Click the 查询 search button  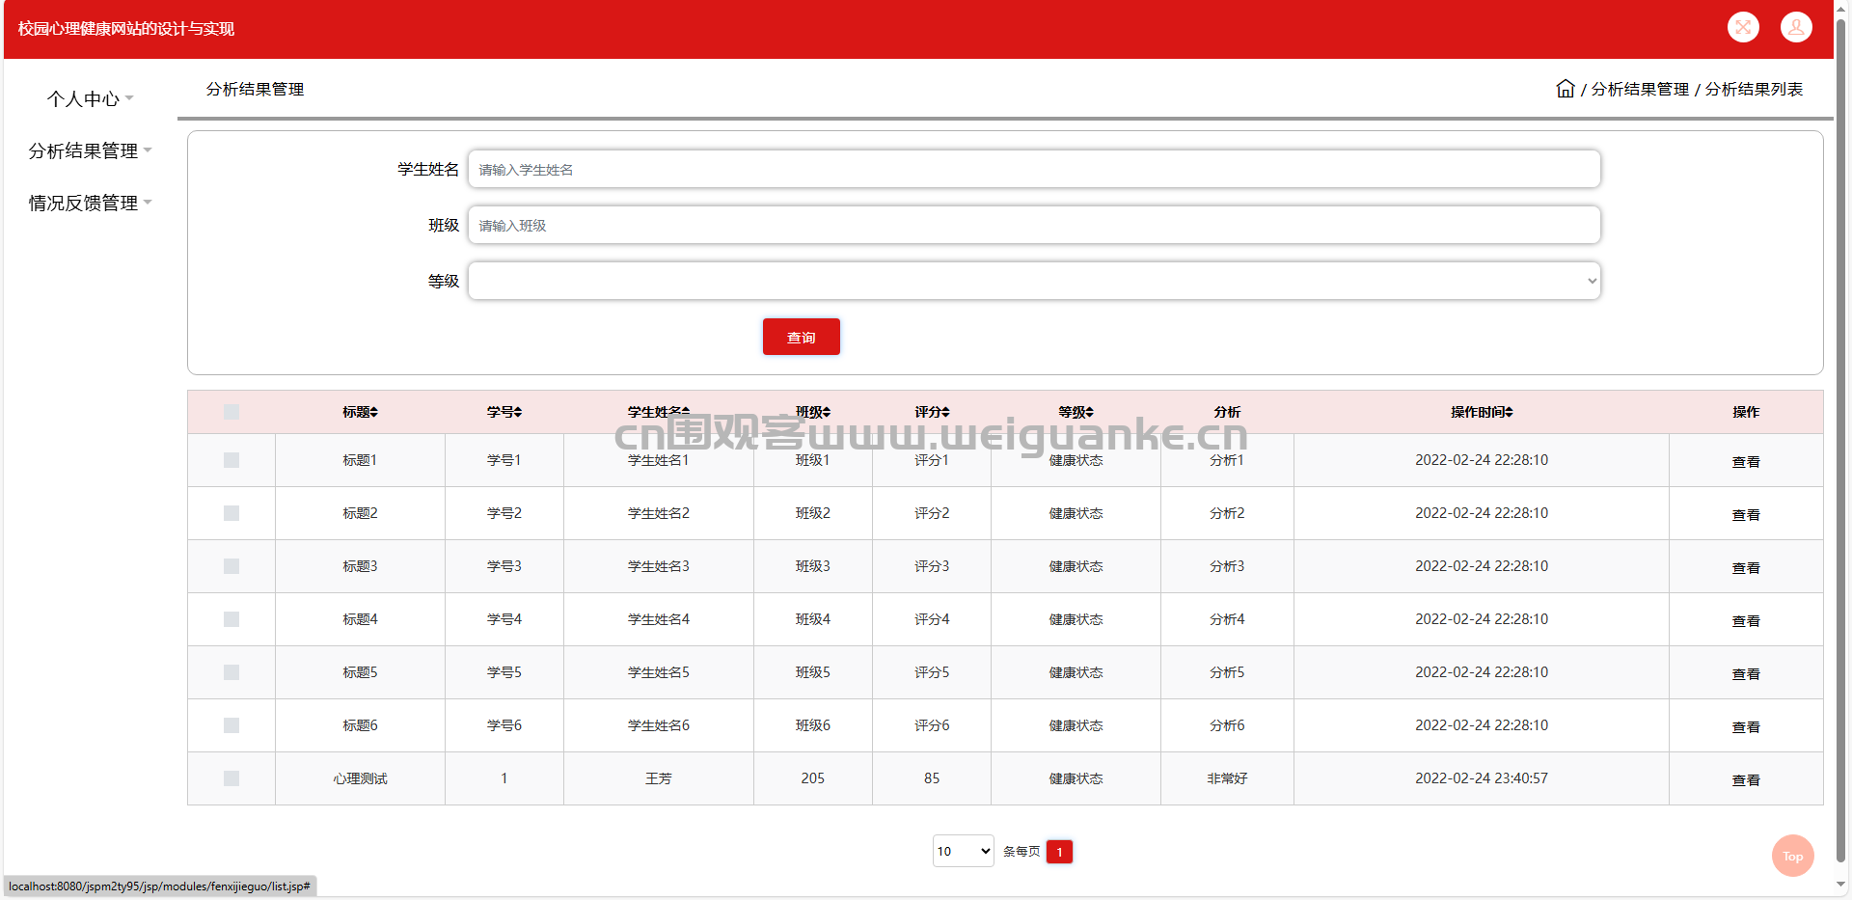802,337
